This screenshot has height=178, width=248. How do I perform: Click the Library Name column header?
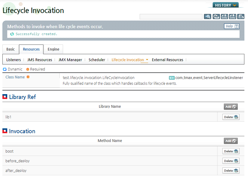[110, 107]
